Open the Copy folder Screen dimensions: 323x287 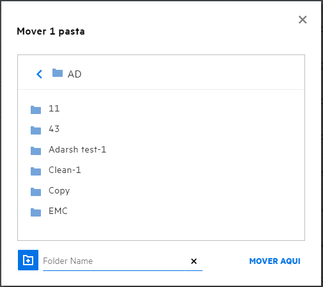(59, 191)
